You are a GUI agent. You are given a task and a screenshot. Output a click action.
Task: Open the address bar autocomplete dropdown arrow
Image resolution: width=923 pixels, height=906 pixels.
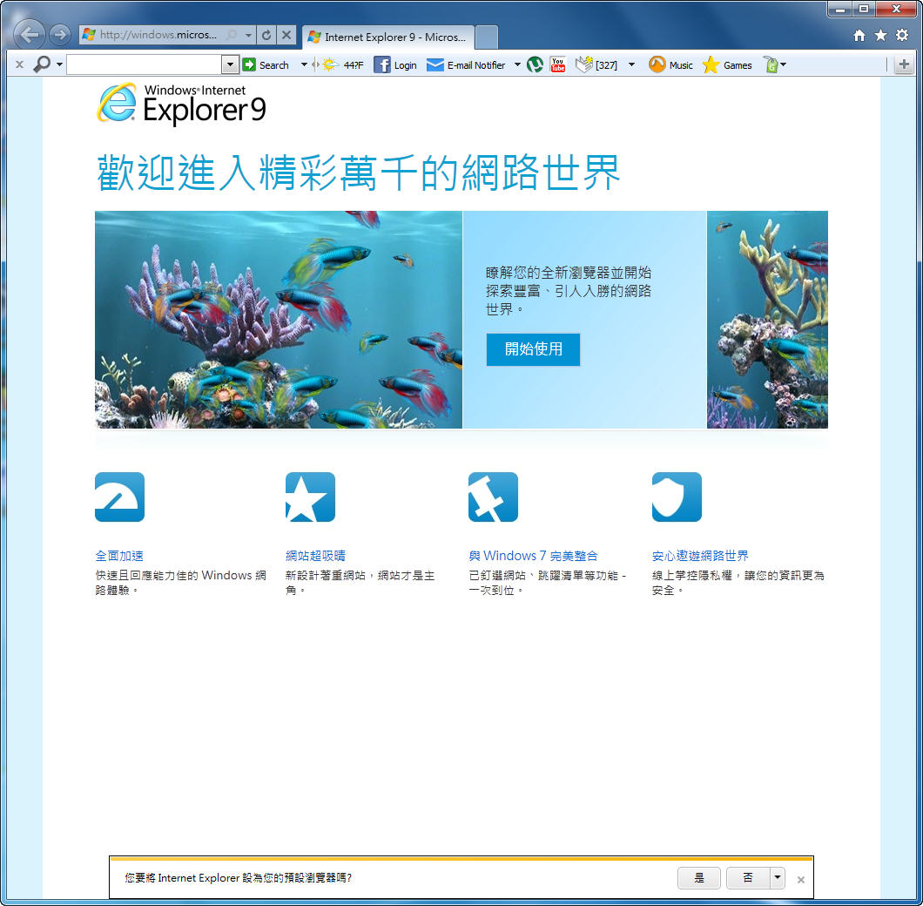249,35
